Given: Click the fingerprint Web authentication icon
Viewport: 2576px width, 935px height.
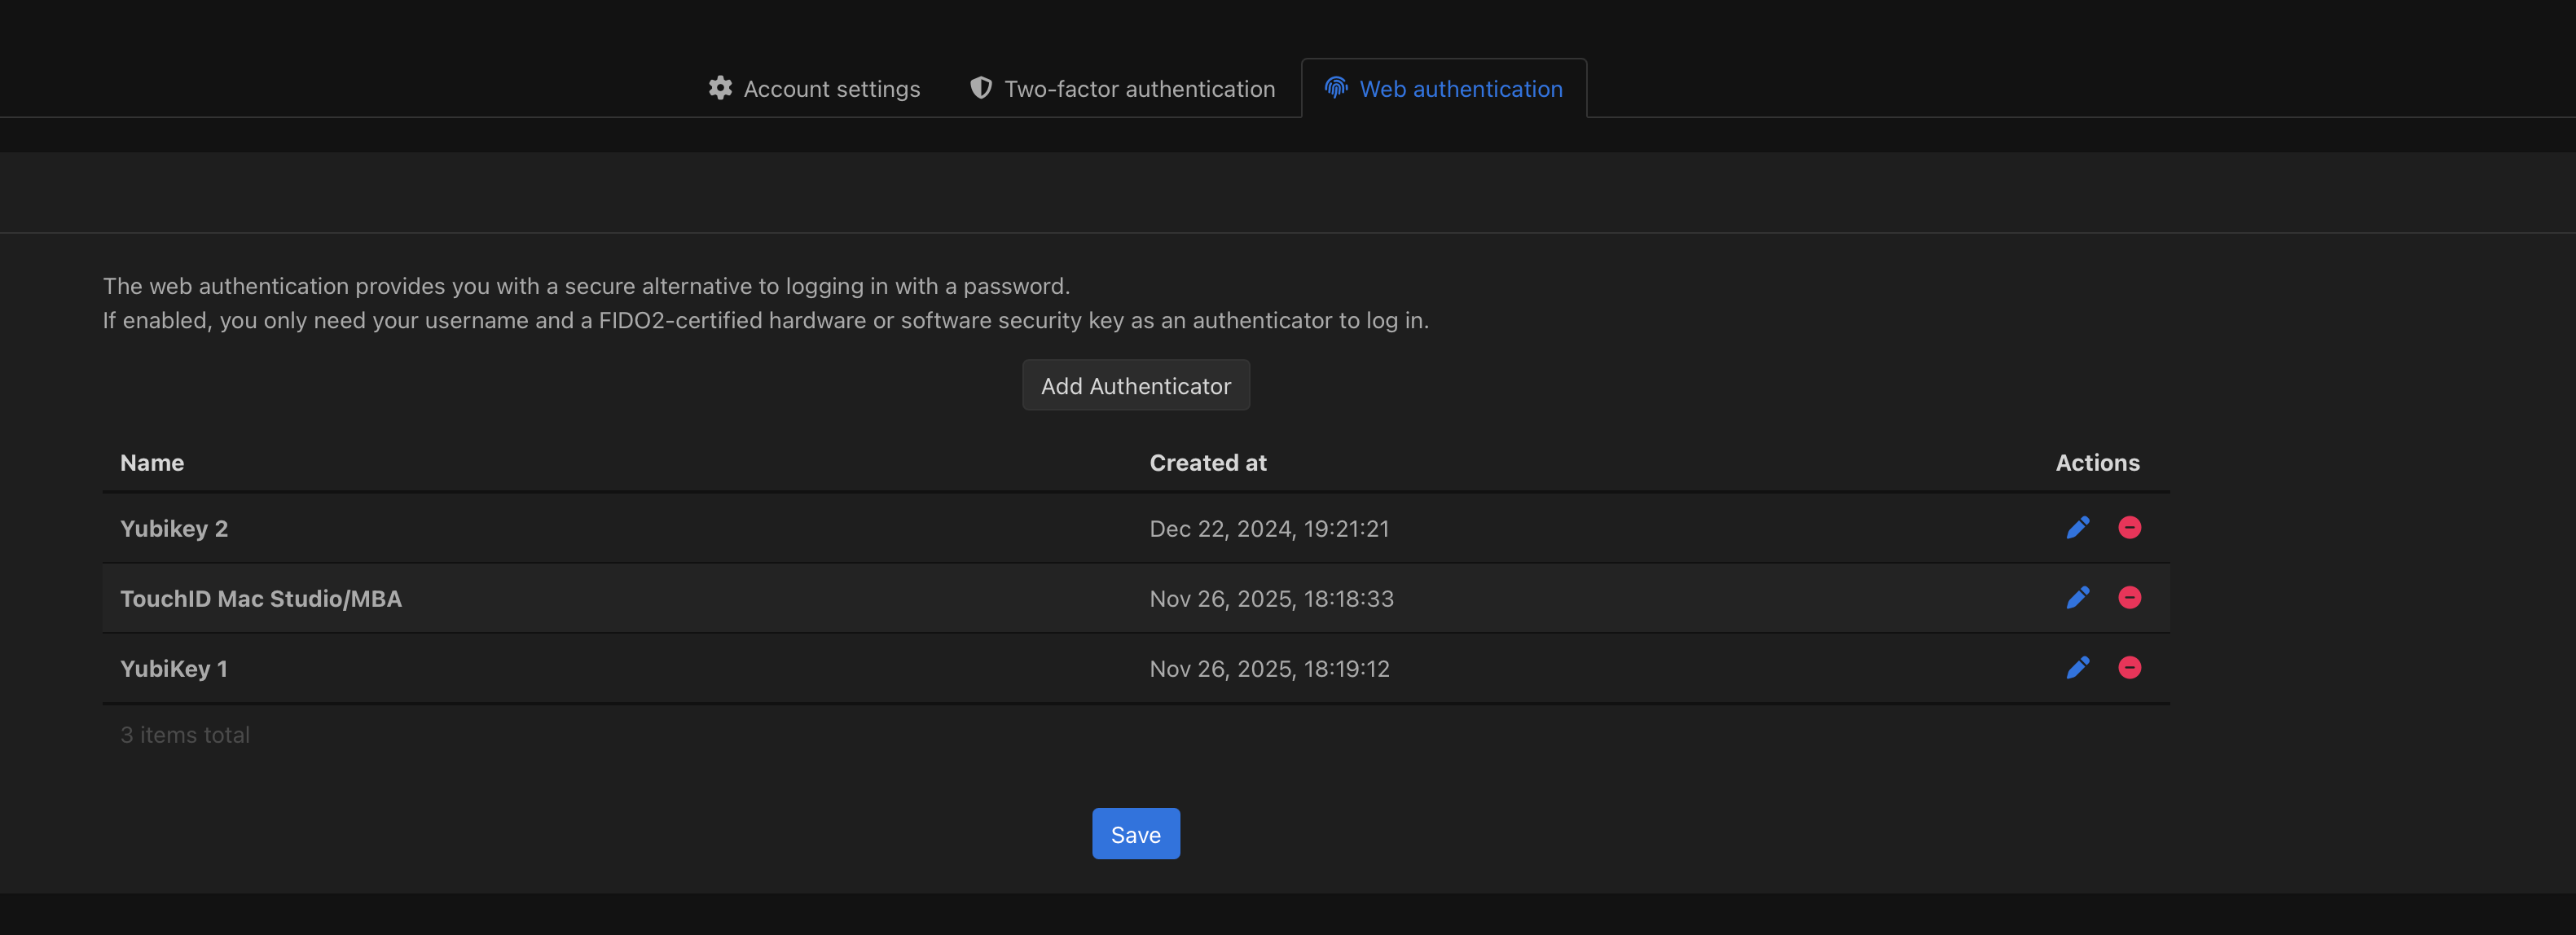Looking at the screenshot, I should click(x=1336, y=88).
